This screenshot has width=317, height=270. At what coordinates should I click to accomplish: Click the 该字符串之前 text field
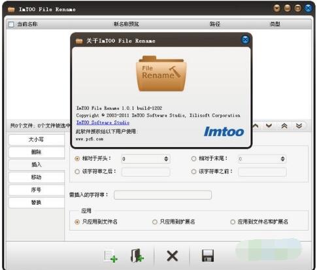point(262,172)
